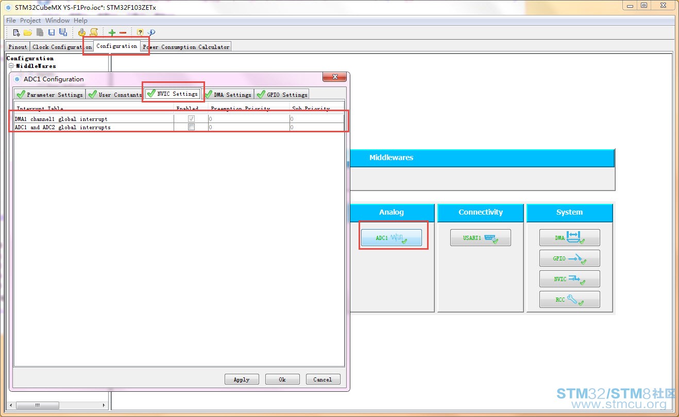Enable ADC1 and ADC2 global interrupts checkbox

click(191, 127)
